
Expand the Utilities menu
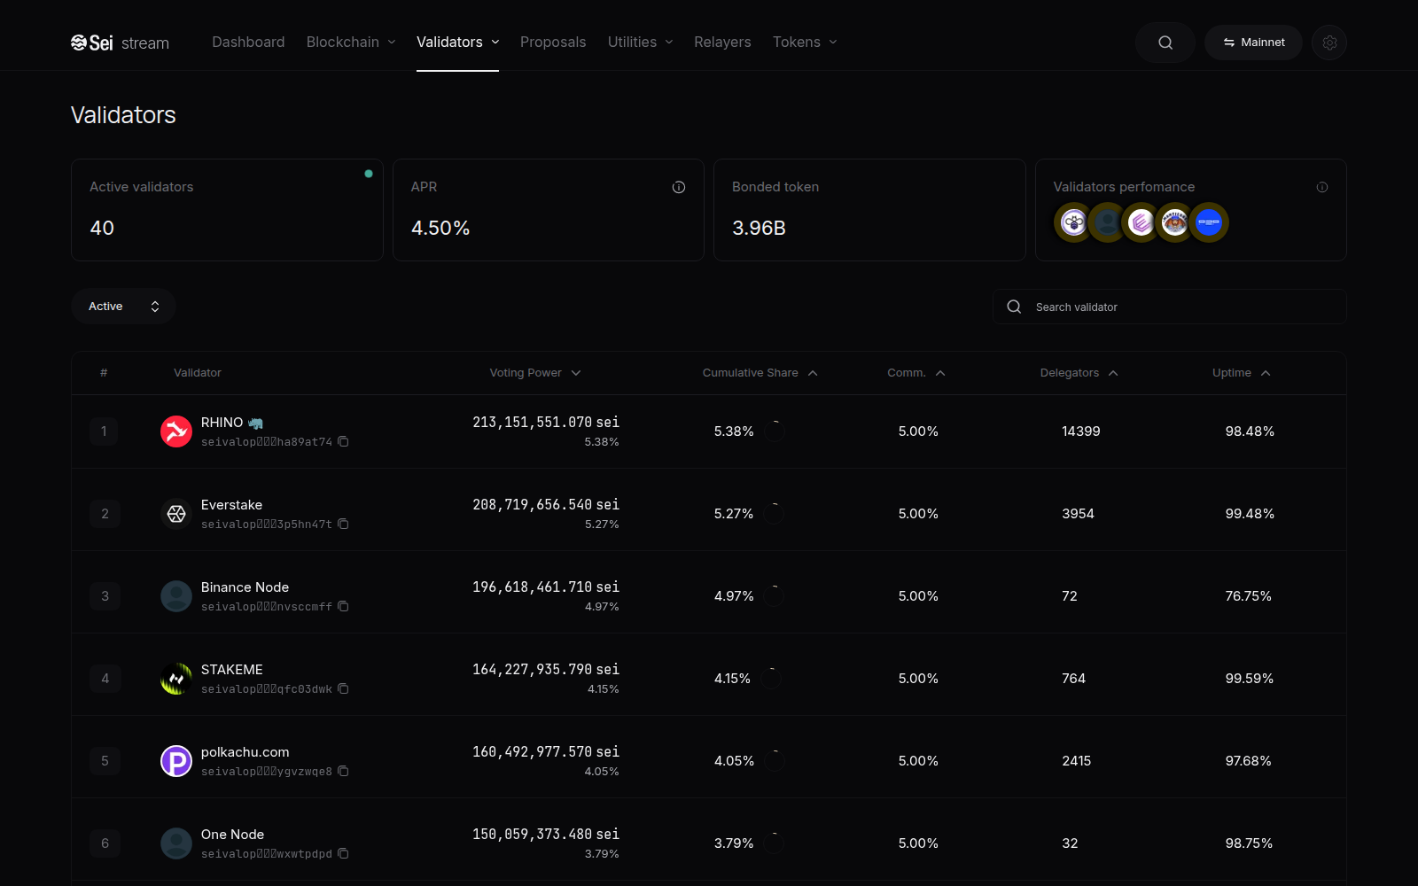640,43
